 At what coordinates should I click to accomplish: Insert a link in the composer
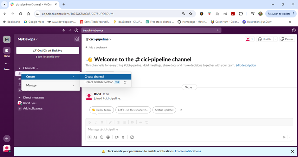[110, 122]
